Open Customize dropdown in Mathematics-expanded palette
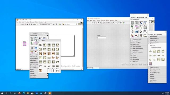The width and height of the screenshot is (170, 95). [158, 34]
